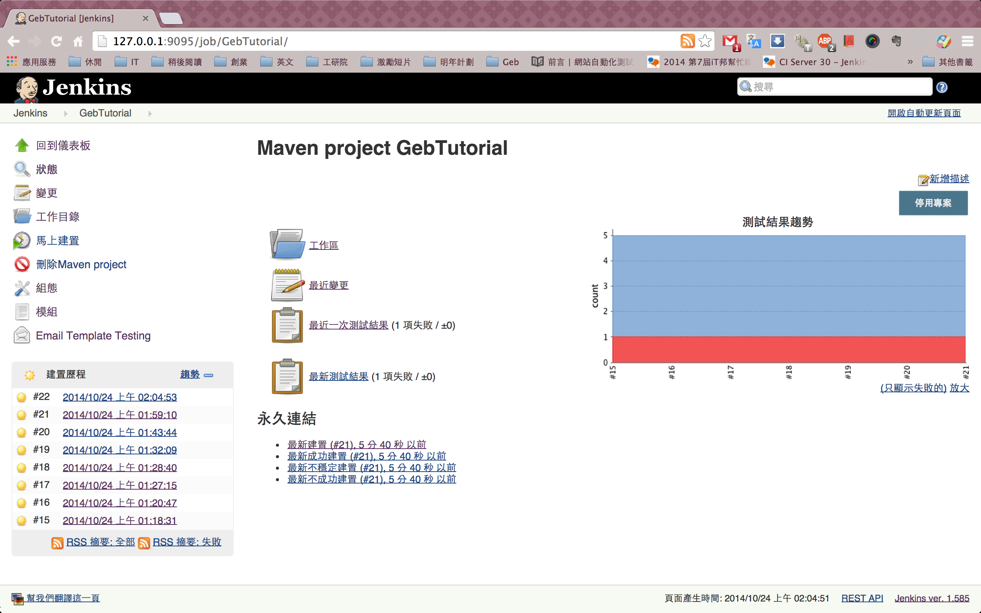Click the clipboard icon beside 最新測試結果
The image size is (981, 613).
pyautogui.click(x=287, y=377)
